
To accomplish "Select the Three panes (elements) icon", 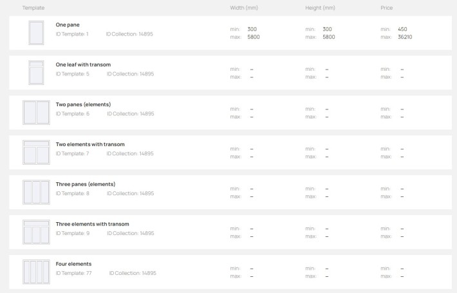I will tap(36, 192).
